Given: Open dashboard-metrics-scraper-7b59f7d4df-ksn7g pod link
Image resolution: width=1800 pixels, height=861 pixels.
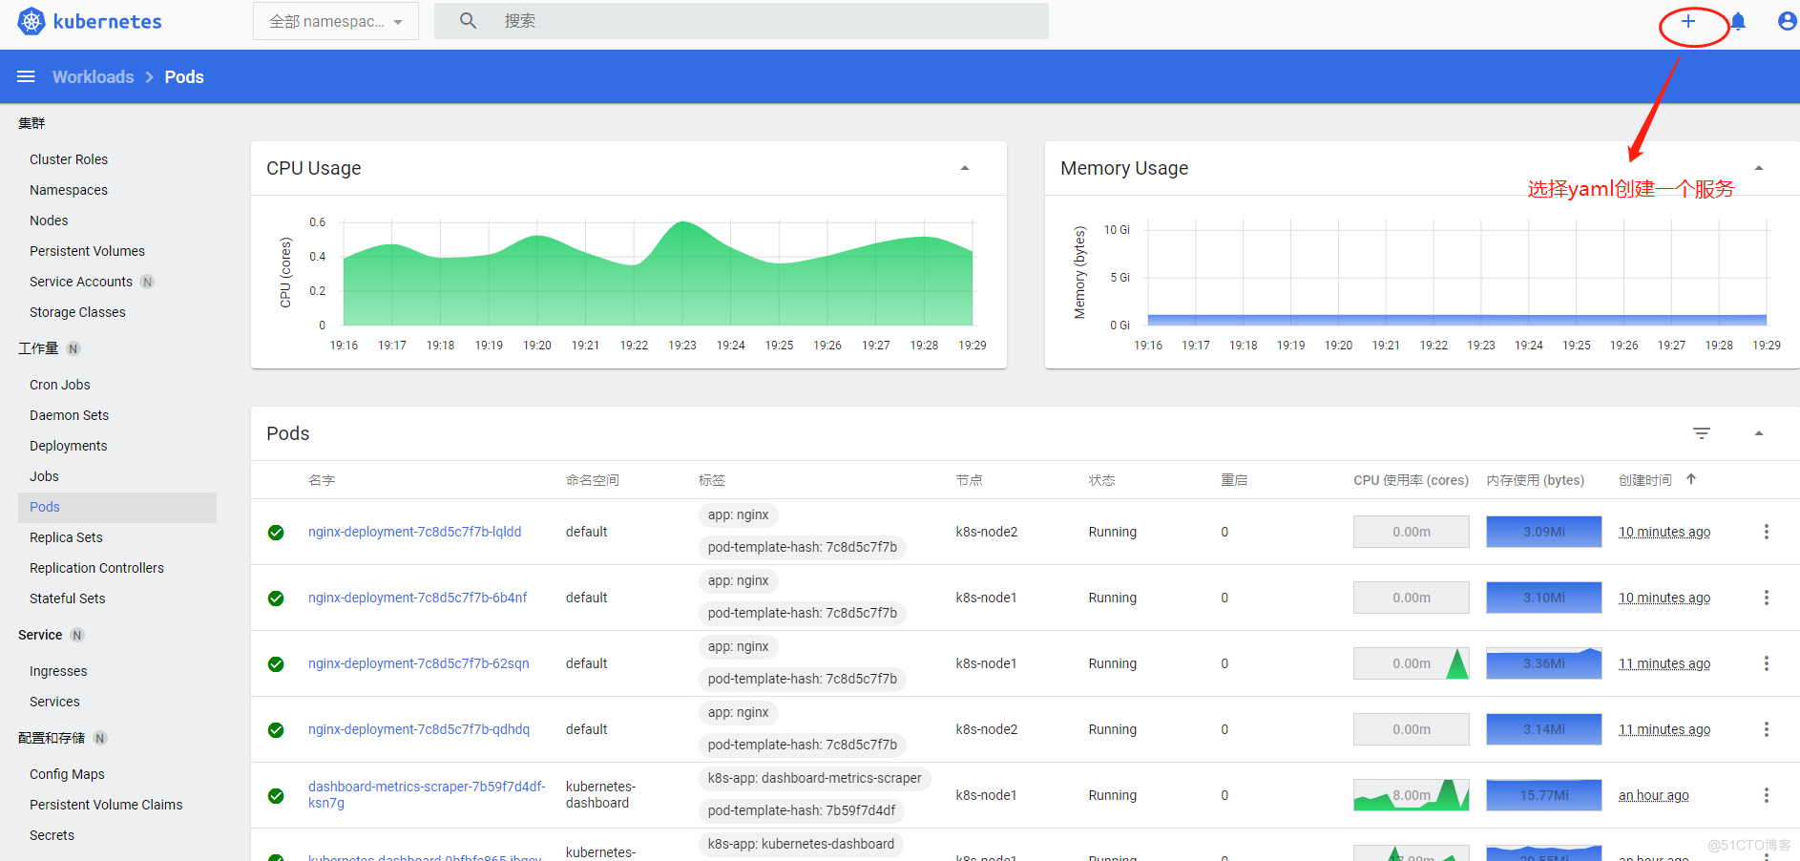Looking at the screenshot, I should pyautogui.click(x=427, y=794).
